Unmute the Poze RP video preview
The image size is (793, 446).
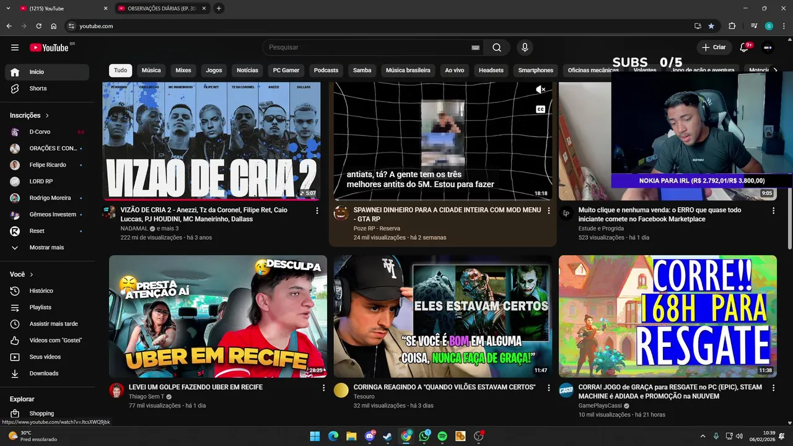(540, 90)
